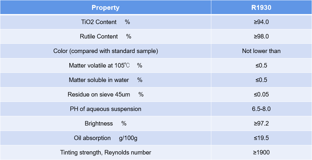Click the ≥97.2 value cell

click(x=261, y=124)
